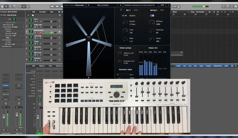The height and width of the screenshot is (138, 238).
Task: Click the plugin info i button
Action: tap(168, 5)
